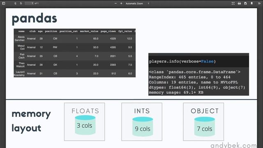Click the 'Columns: 19 entries' line
The width and height of the screenshot is (263, 148).
point(194,82)
